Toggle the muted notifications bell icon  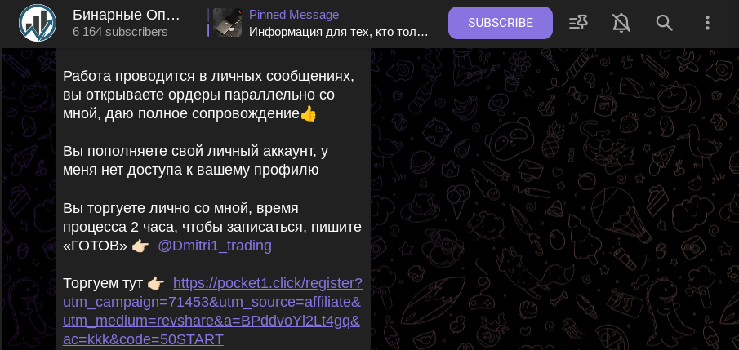coord(621,23)
